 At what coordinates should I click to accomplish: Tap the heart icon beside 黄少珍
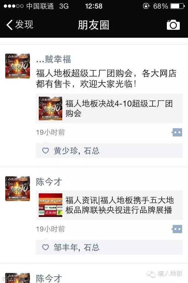45,151
